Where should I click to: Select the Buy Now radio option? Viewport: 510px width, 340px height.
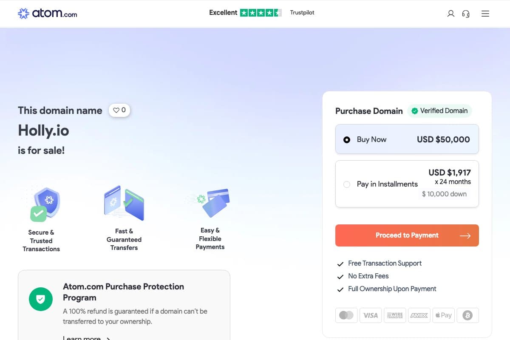(x=347, y=139)
